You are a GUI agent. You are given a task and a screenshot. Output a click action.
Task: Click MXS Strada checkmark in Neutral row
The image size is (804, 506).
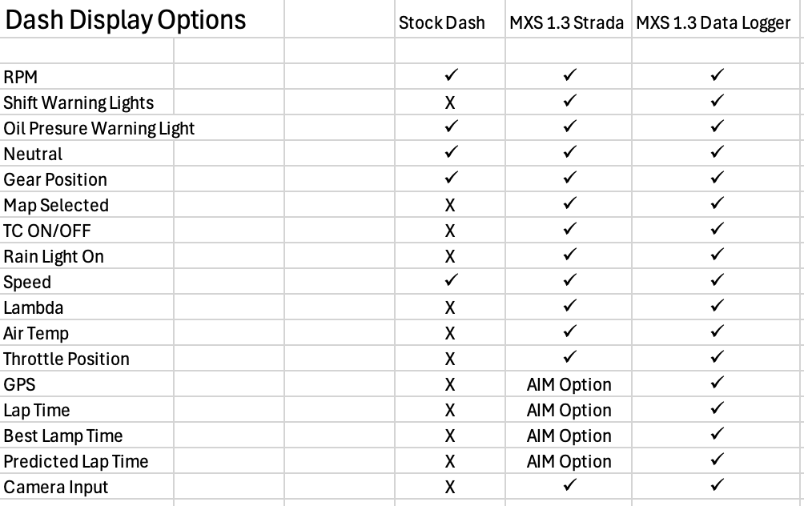tap(569, 154)
